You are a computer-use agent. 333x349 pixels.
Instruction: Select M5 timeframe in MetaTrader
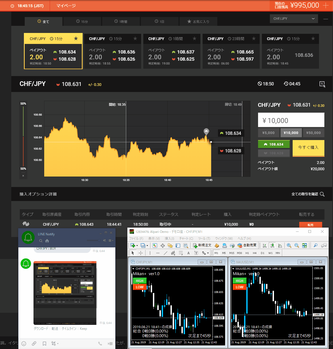[224, 253]
